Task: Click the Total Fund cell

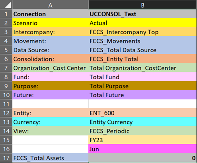Action: coord(142,77)
